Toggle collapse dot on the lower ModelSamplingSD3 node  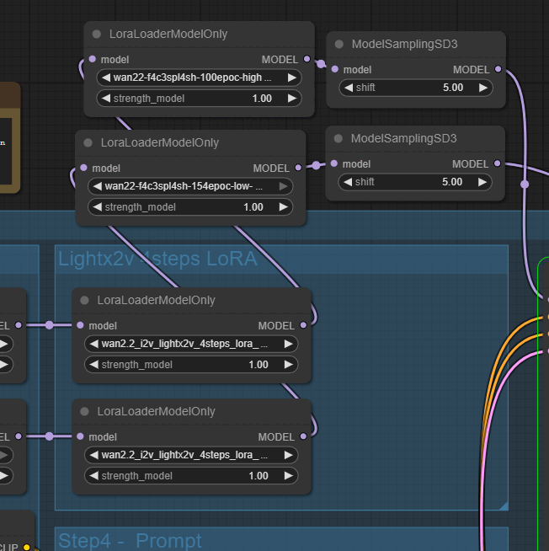tap(339, 138)
